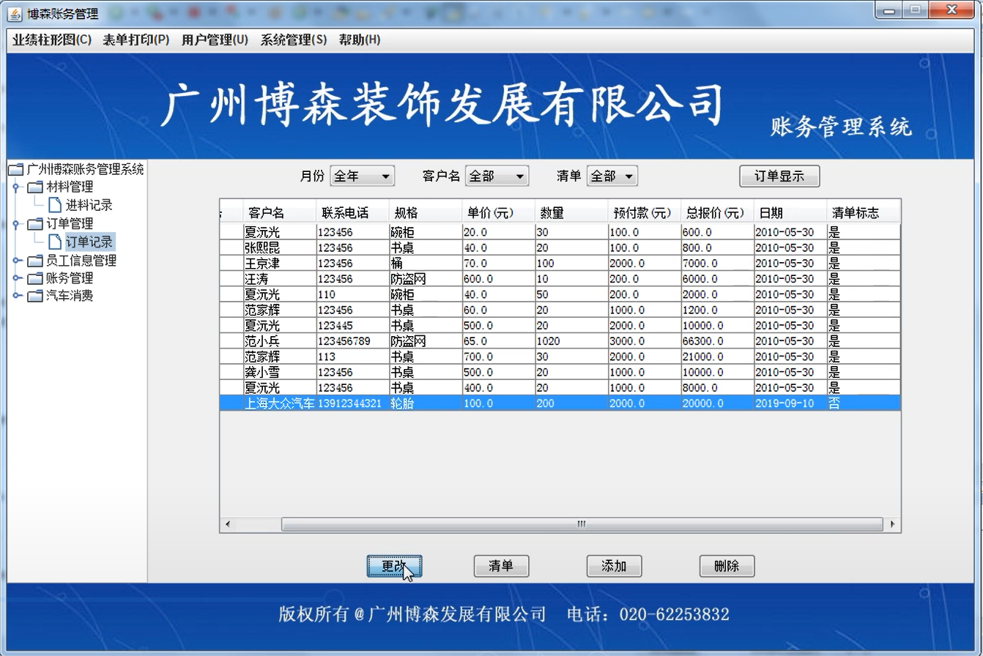This screenshot has width=983, height=656.
Task: Click the 轮胎 specification cell
Action: 426,403
